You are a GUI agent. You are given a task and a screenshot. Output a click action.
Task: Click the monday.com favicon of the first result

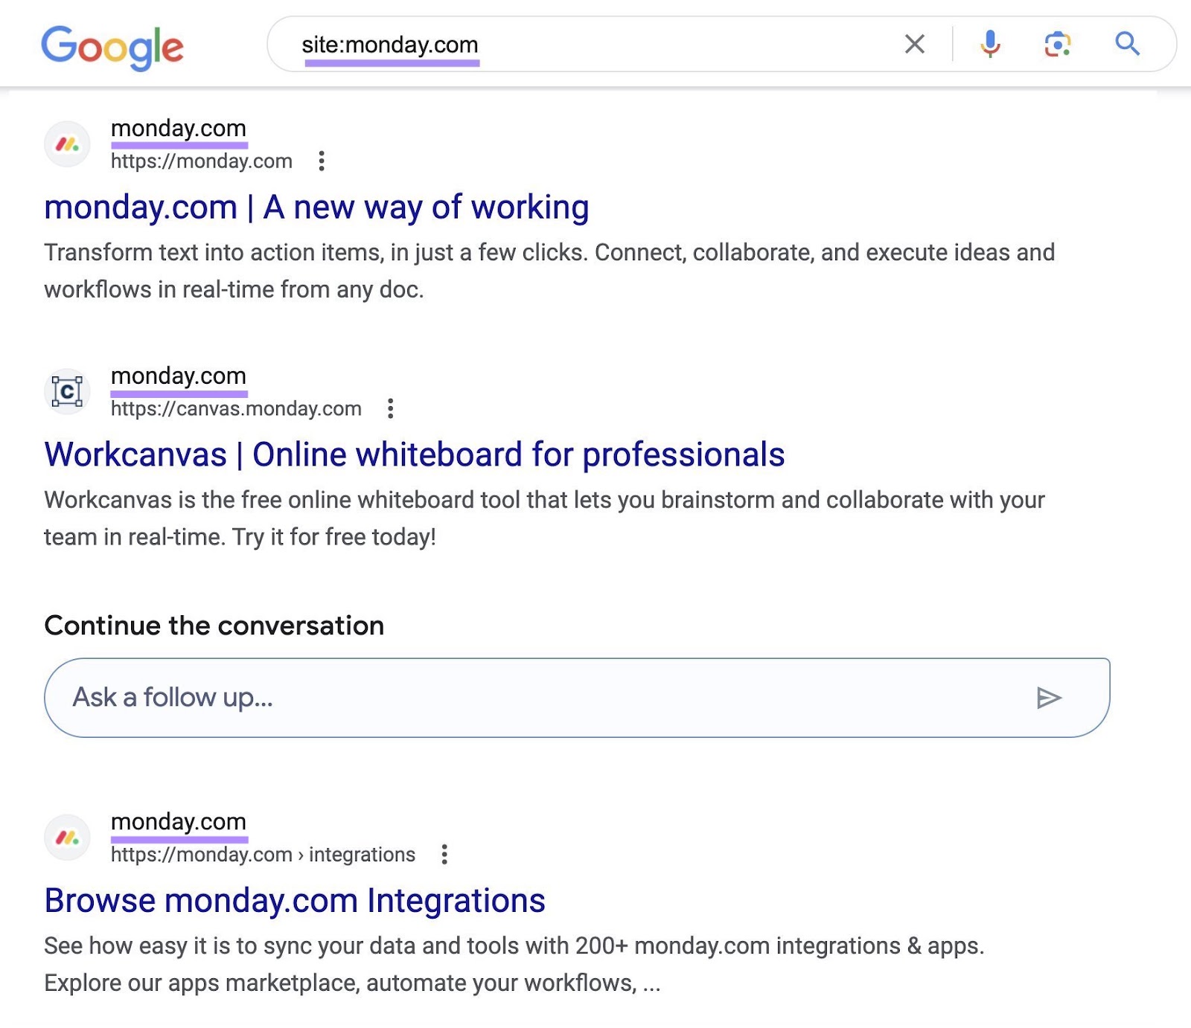point(67,144)
